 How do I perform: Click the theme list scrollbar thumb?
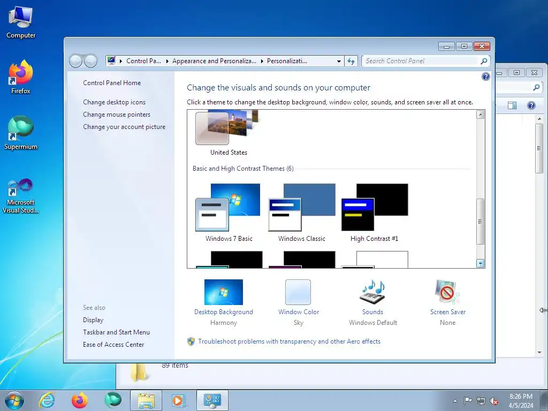481,221
